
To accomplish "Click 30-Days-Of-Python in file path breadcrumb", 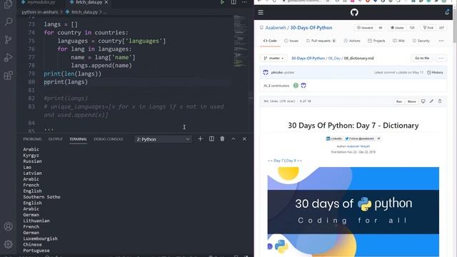I will (x=308, y=59).
